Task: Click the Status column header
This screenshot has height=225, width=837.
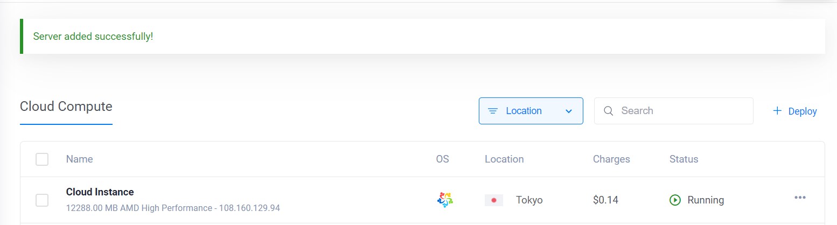Action: [x=684, y=159]
